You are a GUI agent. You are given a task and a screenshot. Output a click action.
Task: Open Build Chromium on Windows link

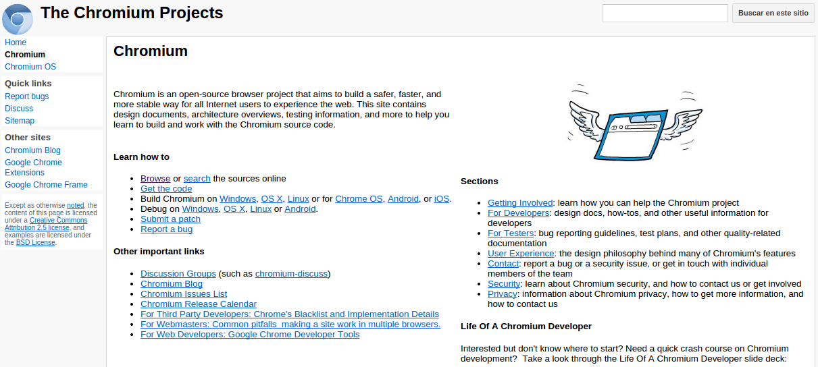[x=238, y=199]
